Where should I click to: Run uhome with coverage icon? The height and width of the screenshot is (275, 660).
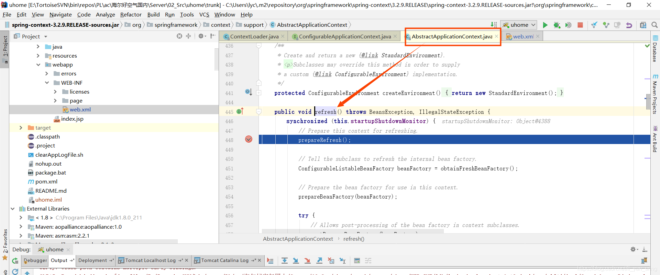click(x=569, y=25)
